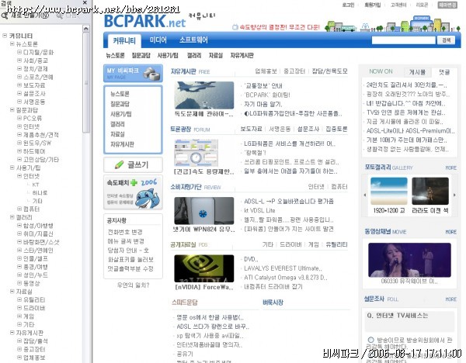Image resolution: width=466 pixels, height=363 pixels.
Task: Click MORE beside 포토갤러리
Action: tap(450, 168)
